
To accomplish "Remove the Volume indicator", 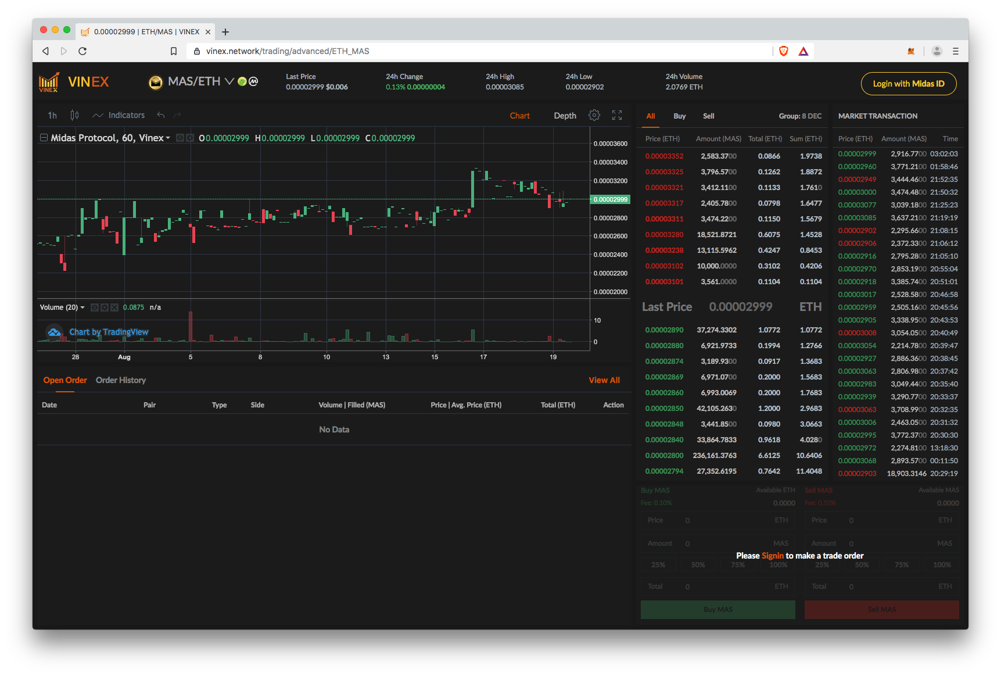I will [114, 307].
